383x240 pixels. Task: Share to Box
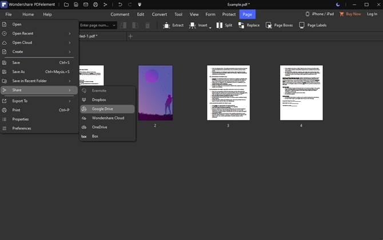[107, 136]
